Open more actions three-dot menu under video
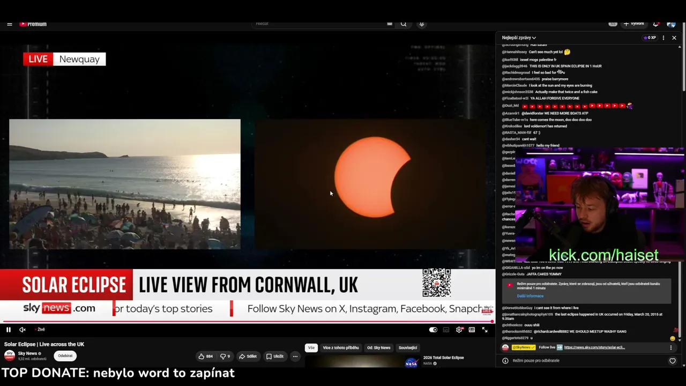686x386 pixels. pyautogui.click(x=295, y=357)
